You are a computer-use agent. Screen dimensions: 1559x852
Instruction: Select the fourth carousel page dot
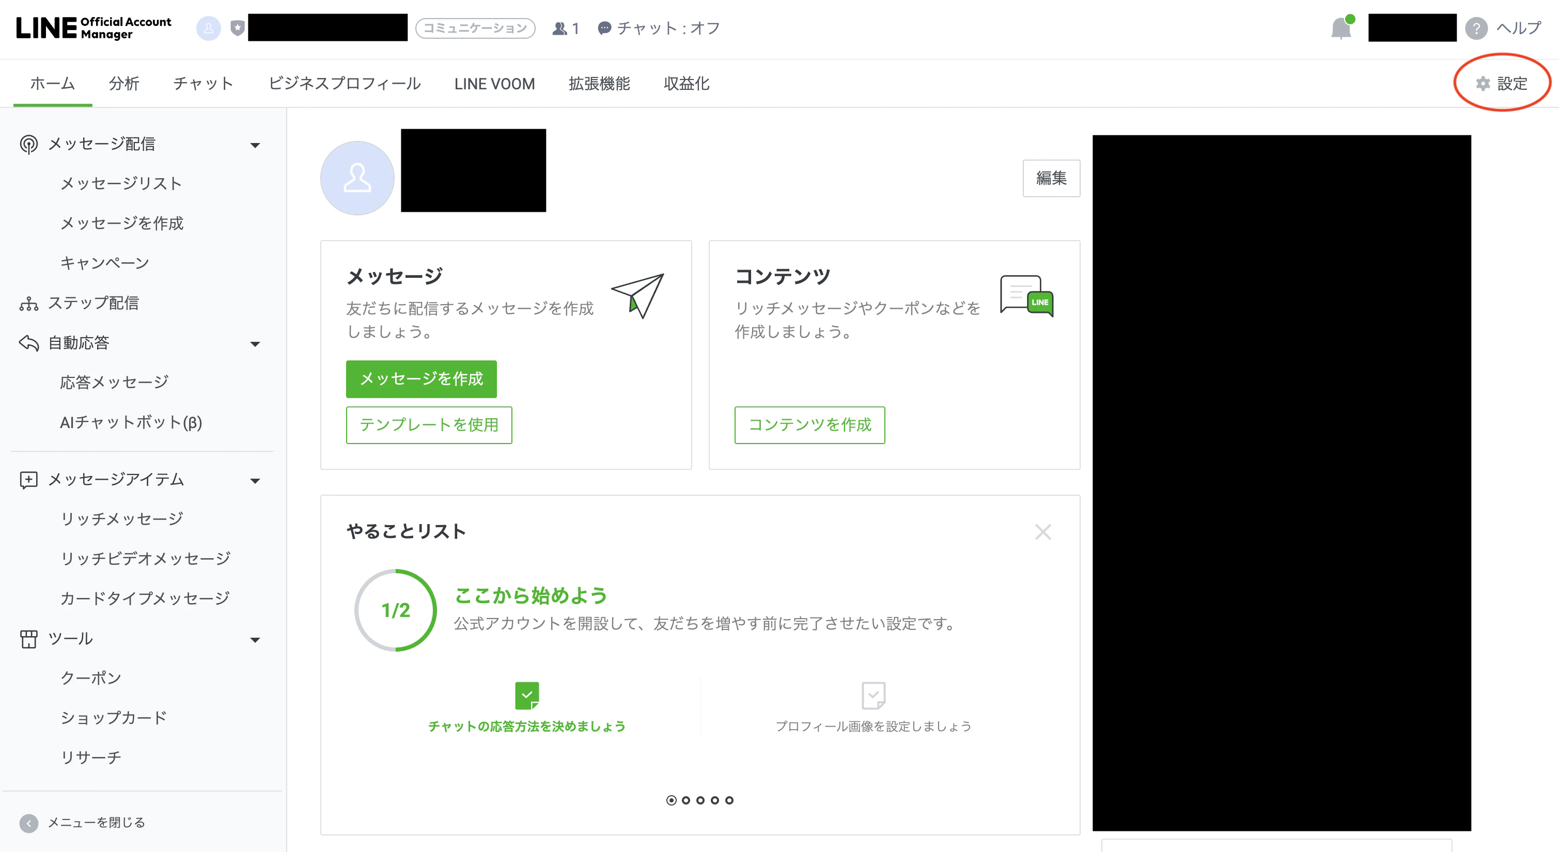pyautogui.click(x=715, y=800)
